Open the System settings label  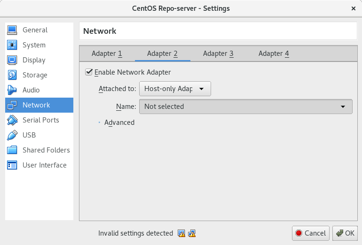coord(34,45)
